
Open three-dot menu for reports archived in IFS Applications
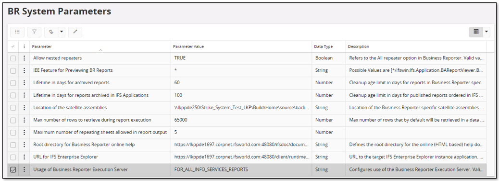coord(24,95)
